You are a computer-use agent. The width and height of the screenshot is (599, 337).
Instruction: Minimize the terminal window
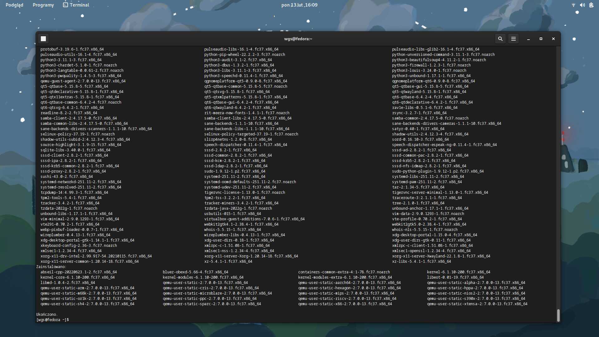tap(528, 39)
